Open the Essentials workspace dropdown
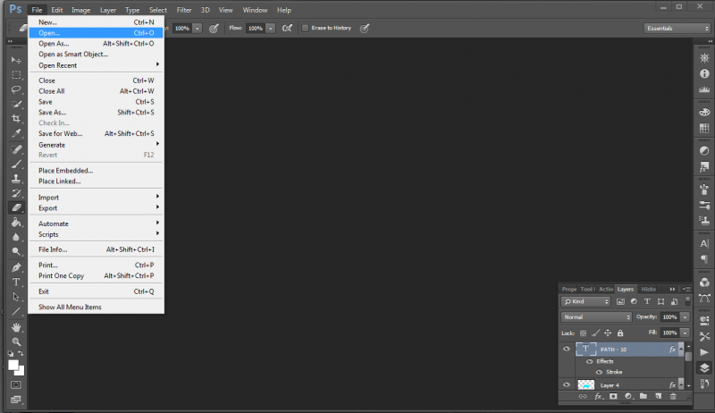Viewport: 715px width, 413px height. pos(677,28)
